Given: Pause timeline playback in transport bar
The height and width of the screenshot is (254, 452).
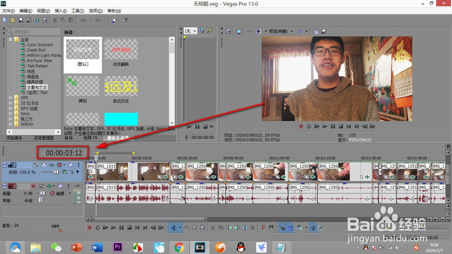Looking at the screenshot, I should (x=122, y=228).
